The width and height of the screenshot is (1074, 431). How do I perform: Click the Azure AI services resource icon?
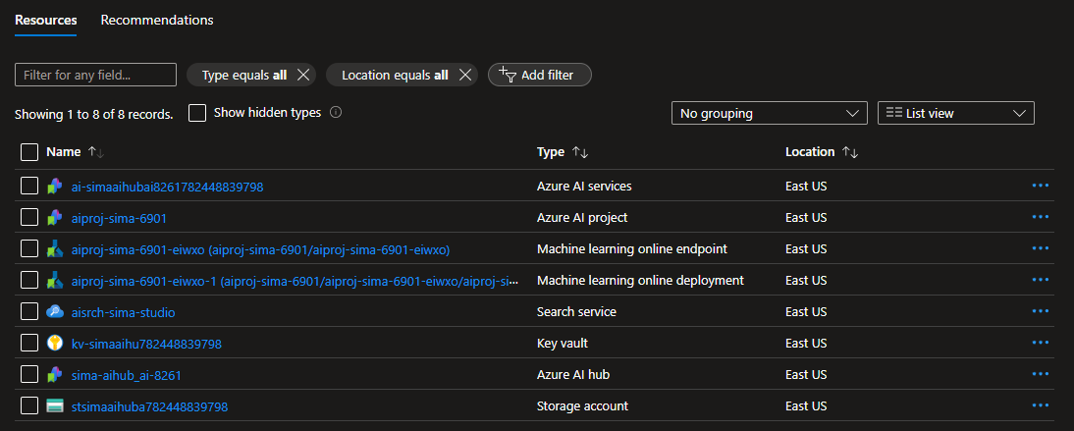55,186
